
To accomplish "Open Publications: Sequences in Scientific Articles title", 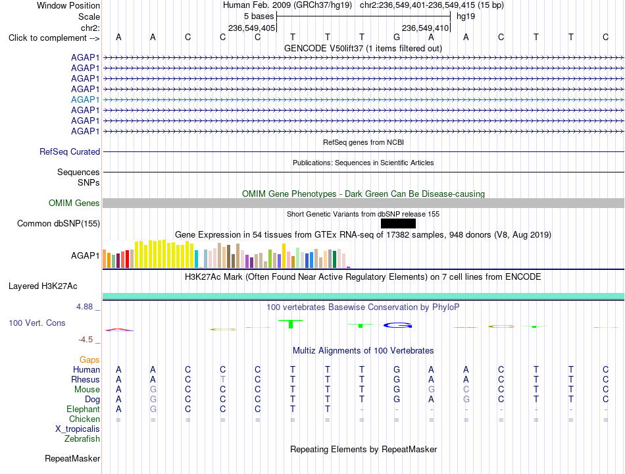I will pyautogui.click(x=363, y=163).
